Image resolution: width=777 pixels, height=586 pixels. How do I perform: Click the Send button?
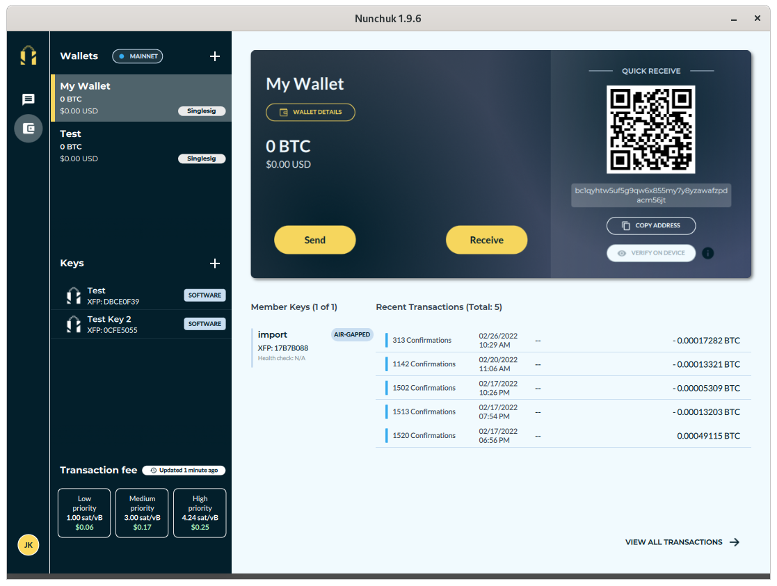[x=314, y=241]
